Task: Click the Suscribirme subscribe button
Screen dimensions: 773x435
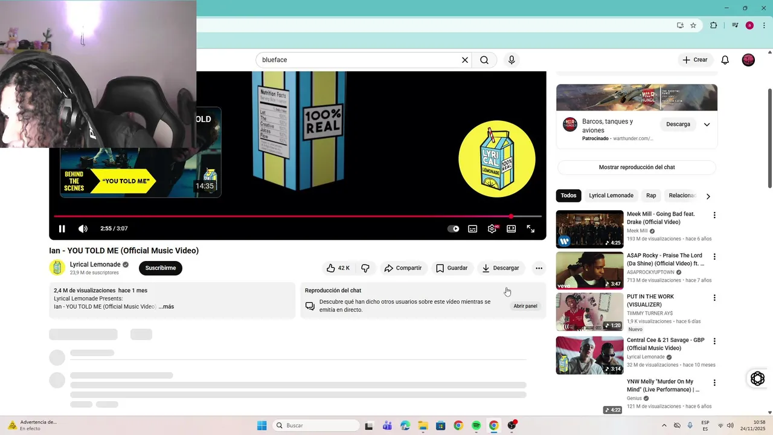Action: [161, 268]
